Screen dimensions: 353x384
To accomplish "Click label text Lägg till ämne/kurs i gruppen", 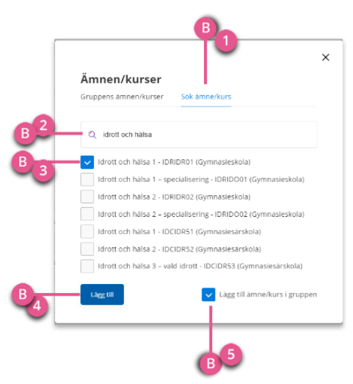I will click(x=268, y=294).
